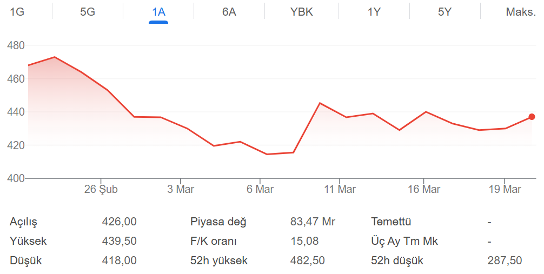Click the active 1A range tab
The image size is (544, 274).
[158, 12]
